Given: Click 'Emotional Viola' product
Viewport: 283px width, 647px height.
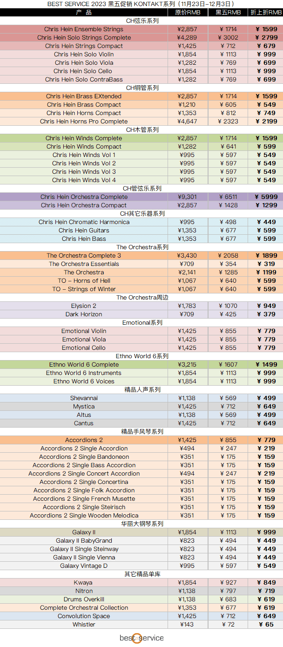Looking at the screenshot, I should tap(84, 340).
